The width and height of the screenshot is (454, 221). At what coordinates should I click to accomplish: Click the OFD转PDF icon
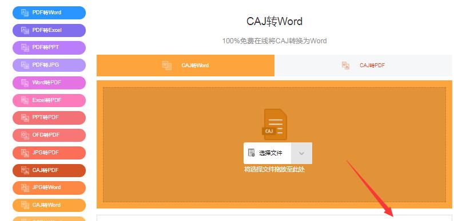coord(25,135)
